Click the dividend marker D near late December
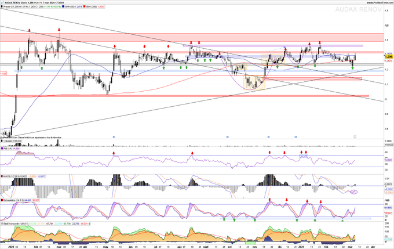This screenshot has width=394, height=249. click(x=295, y=137)
